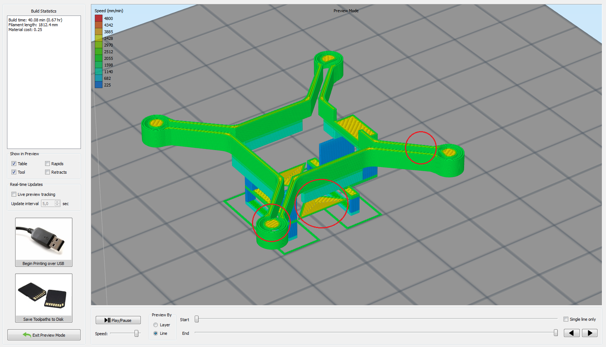The image size is (606, 347).
Task: Exit Preview Mode
Action: 44,335
